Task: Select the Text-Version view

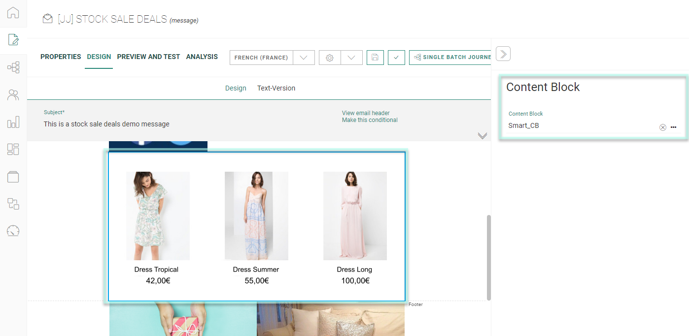Action: tap(276, 88)
